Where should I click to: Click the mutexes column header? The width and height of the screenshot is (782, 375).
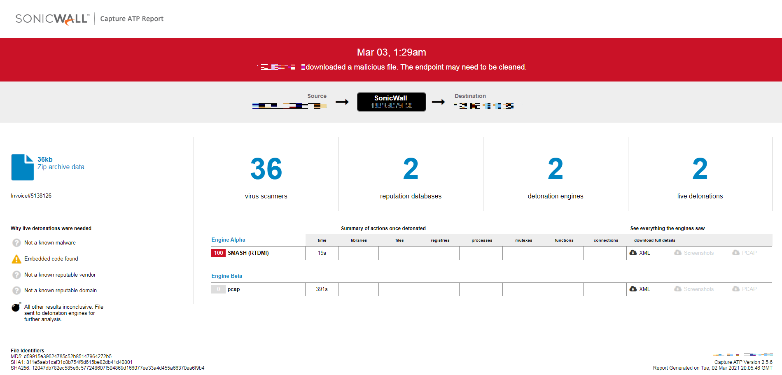click(523, 240)
